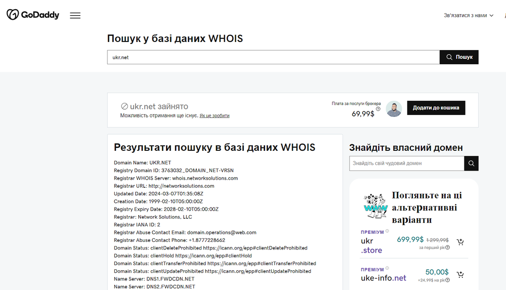Screen dimensions: 506x290
Task: Click the ukr .store domain name
Action: [x=371, y=245]
